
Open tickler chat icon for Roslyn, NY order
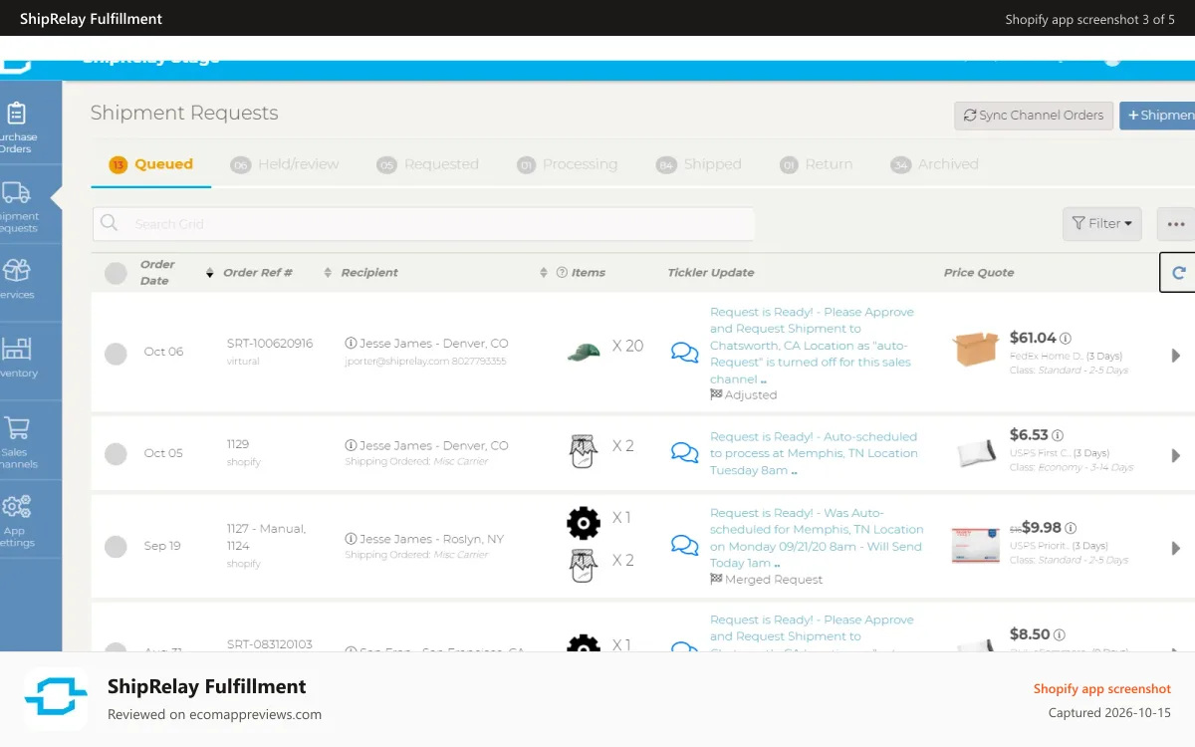[x=684, y=545]
